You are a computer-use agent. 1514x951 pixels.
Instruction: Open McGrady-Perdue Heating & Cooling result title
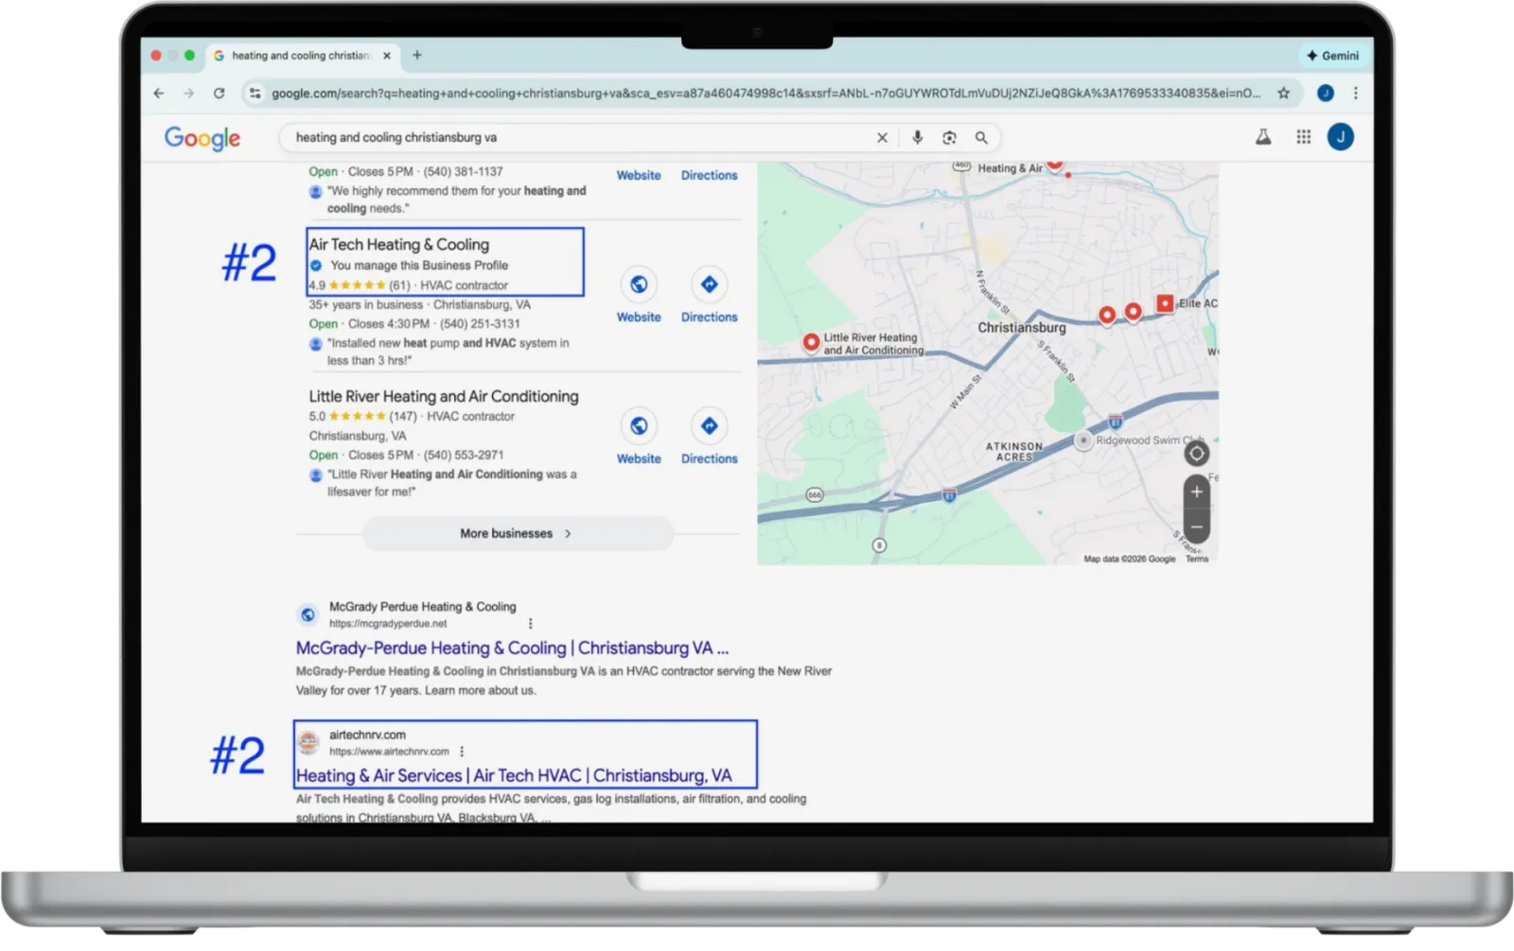click(x=512, y=648)
